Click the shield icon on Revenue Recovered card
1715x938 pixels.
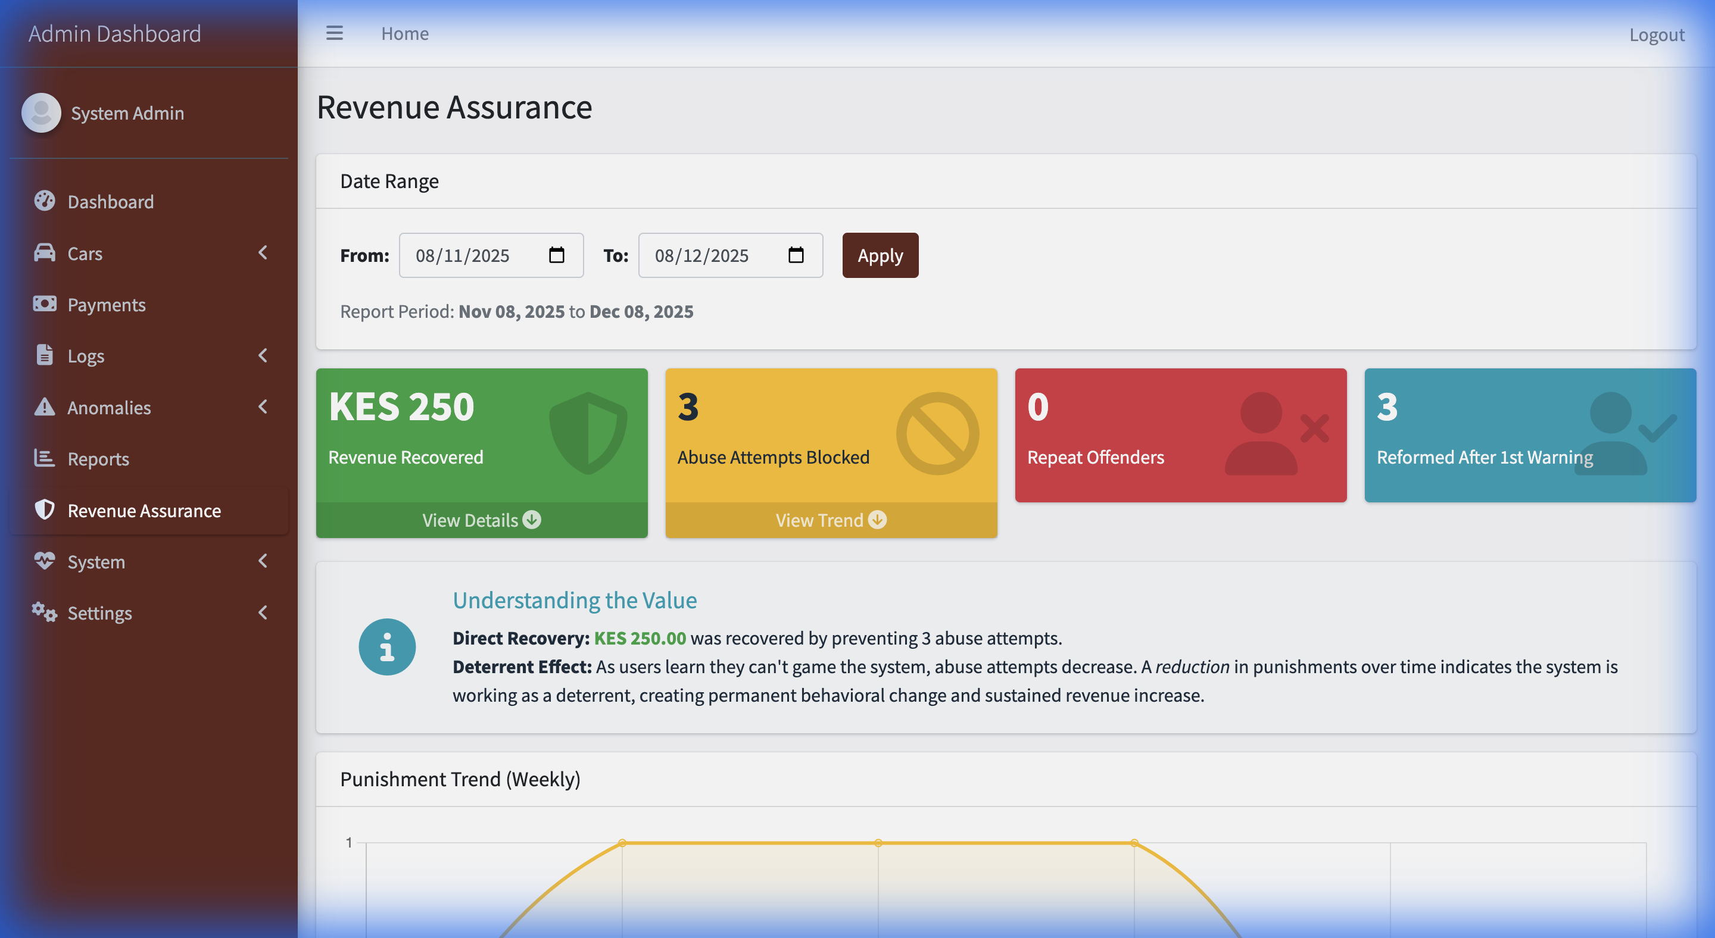[x=588, y=433]
